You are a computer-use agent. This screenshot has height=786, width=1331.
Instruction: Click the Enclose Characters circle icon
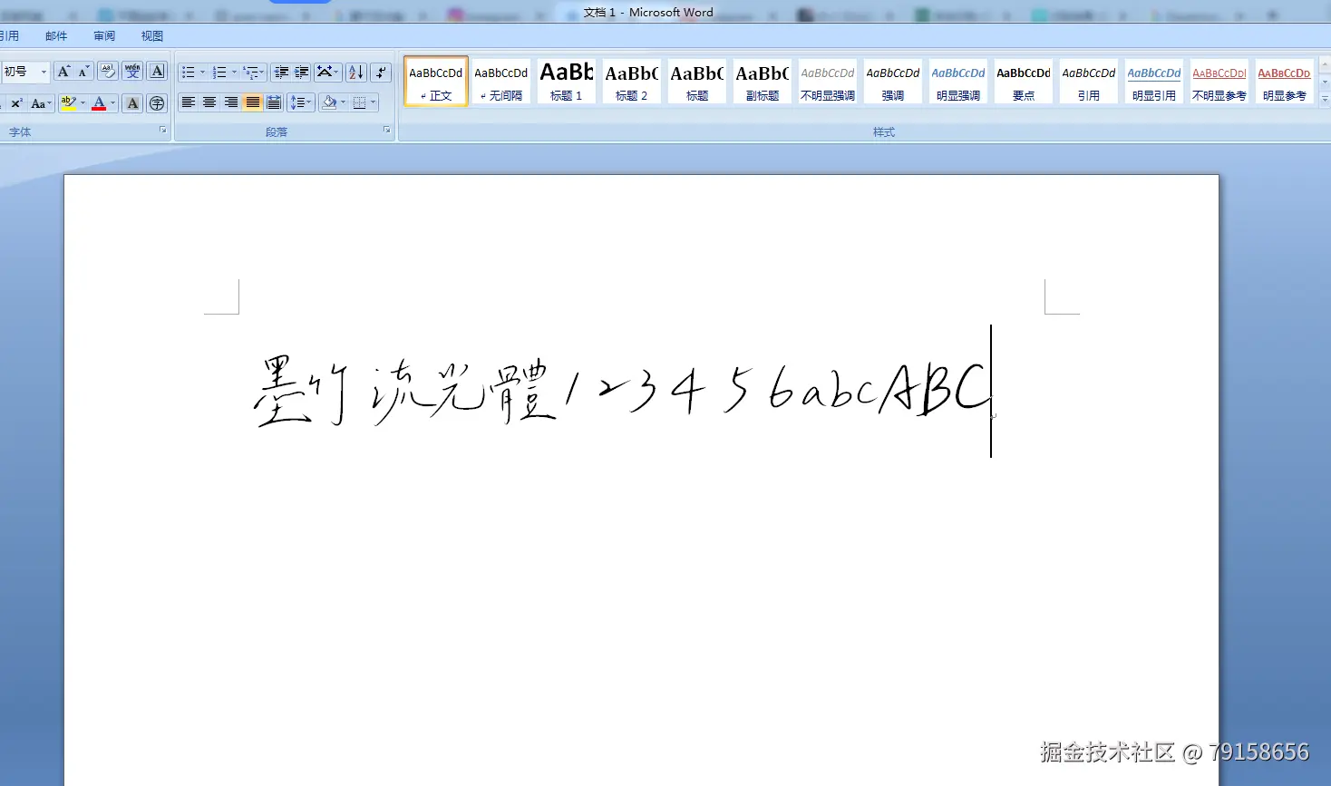tap(157, 103)
